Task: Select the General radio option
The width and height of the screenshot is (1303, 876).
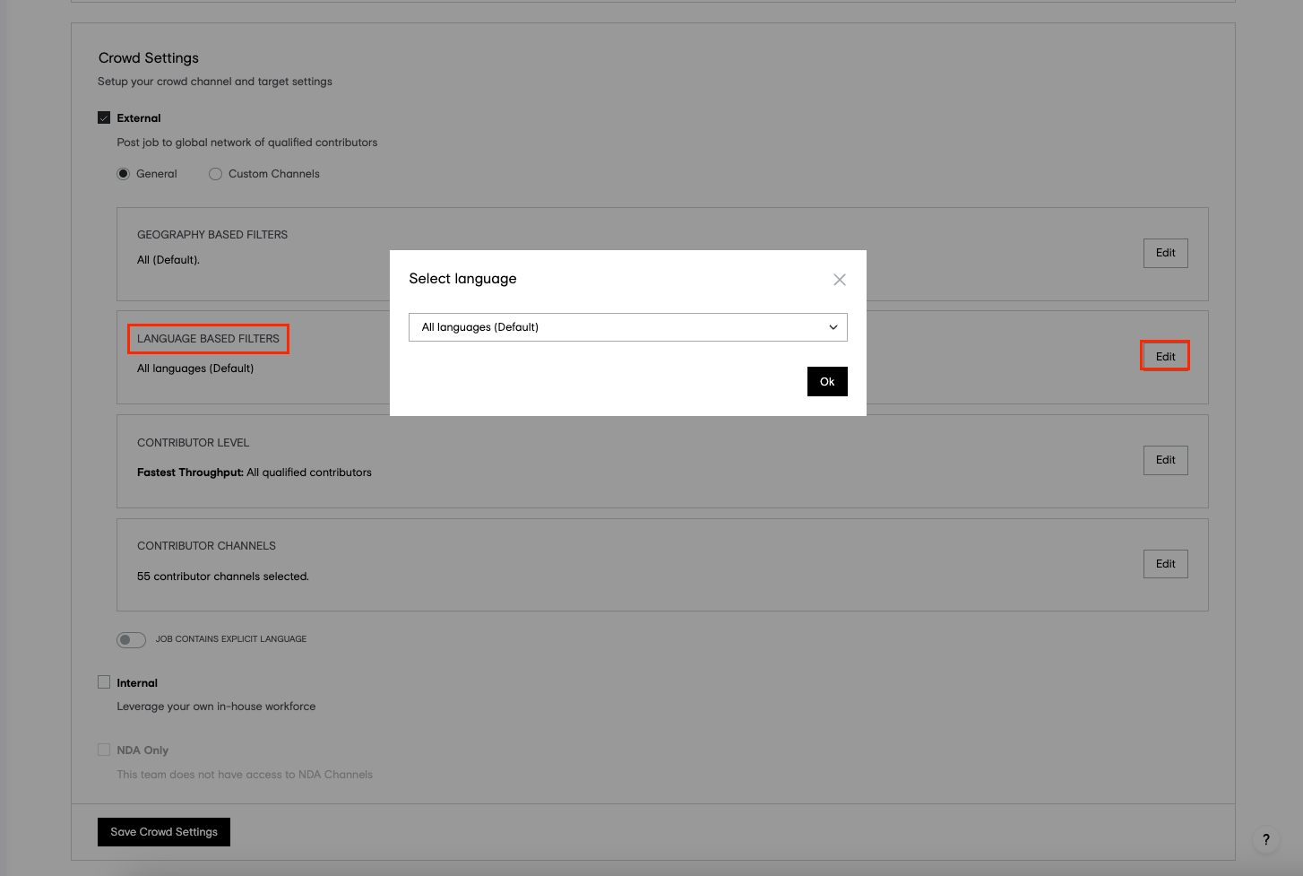Action: (x=124, y=174)
